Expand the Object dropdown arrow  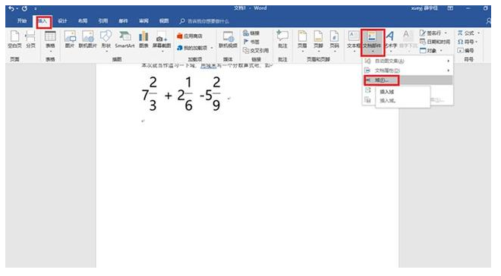coord(441,50)
